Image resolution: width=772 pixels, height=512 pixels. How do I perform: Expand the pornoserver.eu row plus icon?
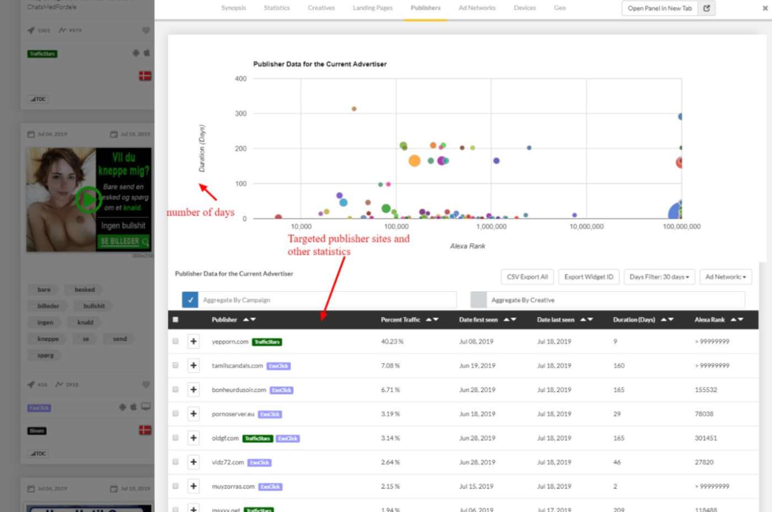tap(194, 414)
